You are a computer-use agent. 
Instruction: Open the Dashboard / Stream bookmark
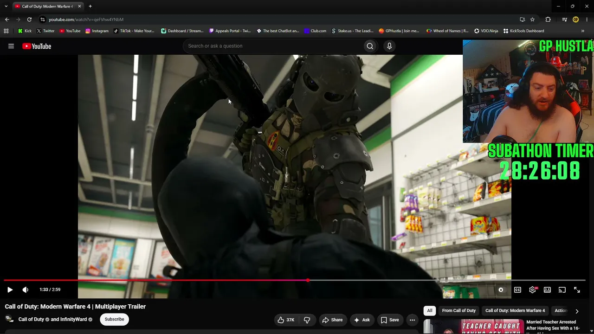[x=182, y=31]
